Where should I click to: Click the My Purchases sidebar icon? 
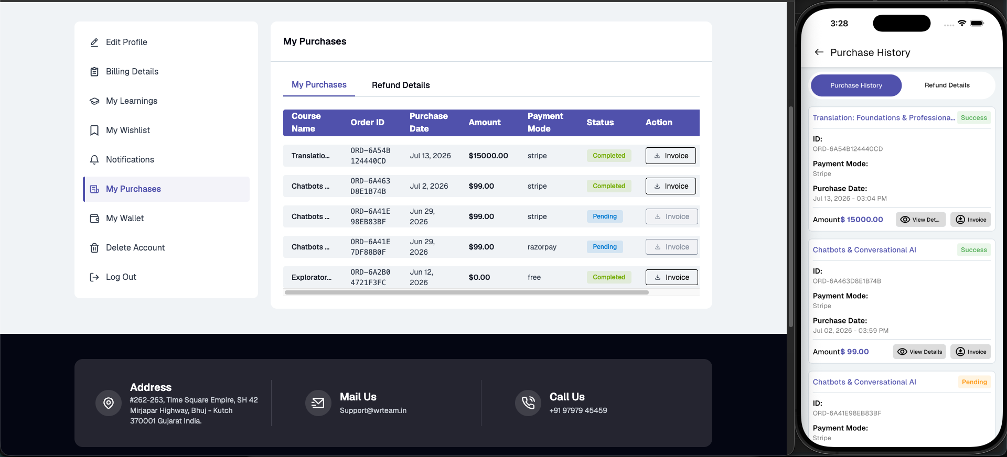94,189
